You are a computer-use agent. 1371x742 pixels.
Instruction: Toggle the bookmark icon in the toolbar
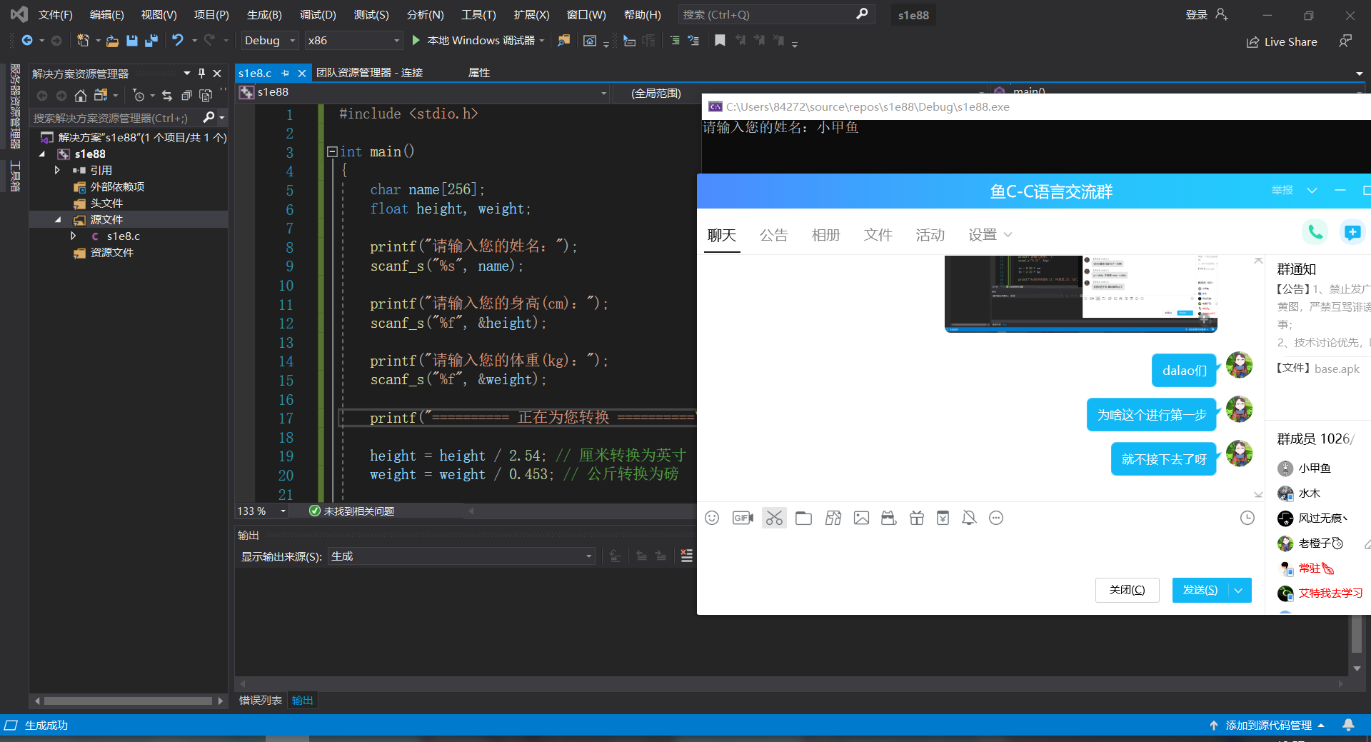(x=720, y=41)
